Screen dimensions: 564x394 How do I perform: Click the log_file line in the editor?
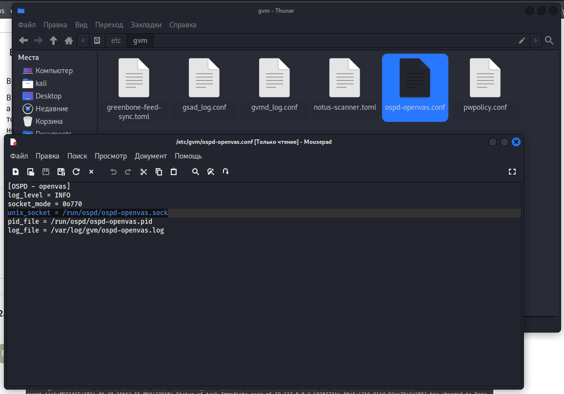tap(86, 230)
